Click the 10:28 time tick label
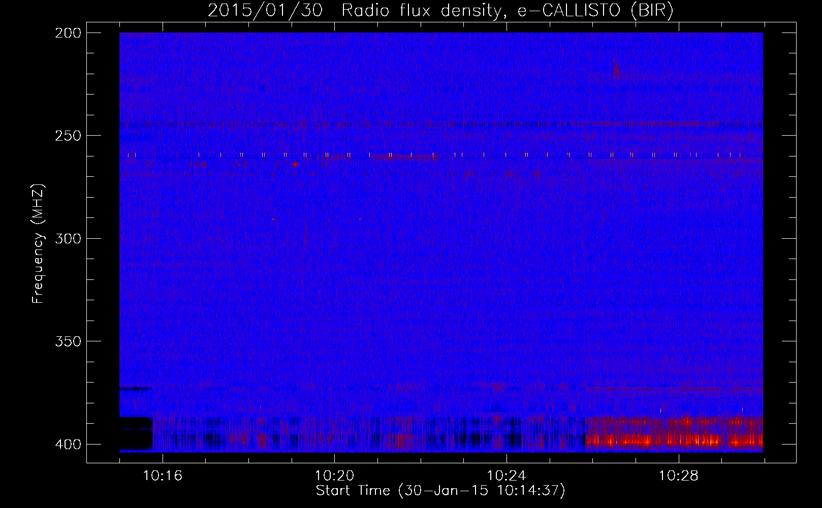The image size is (822, 508). point(679,476)
